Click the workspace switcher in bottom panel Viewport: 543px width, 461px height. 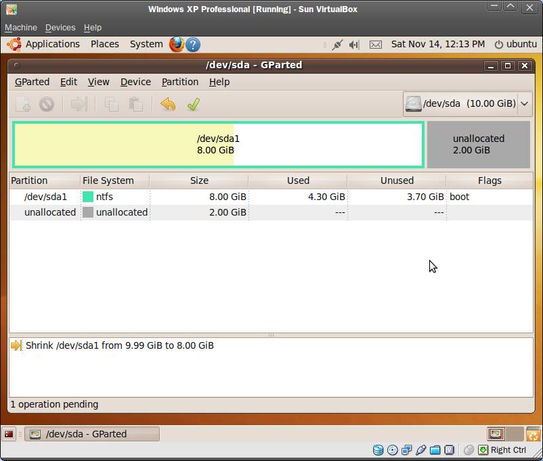click(505, 434)
